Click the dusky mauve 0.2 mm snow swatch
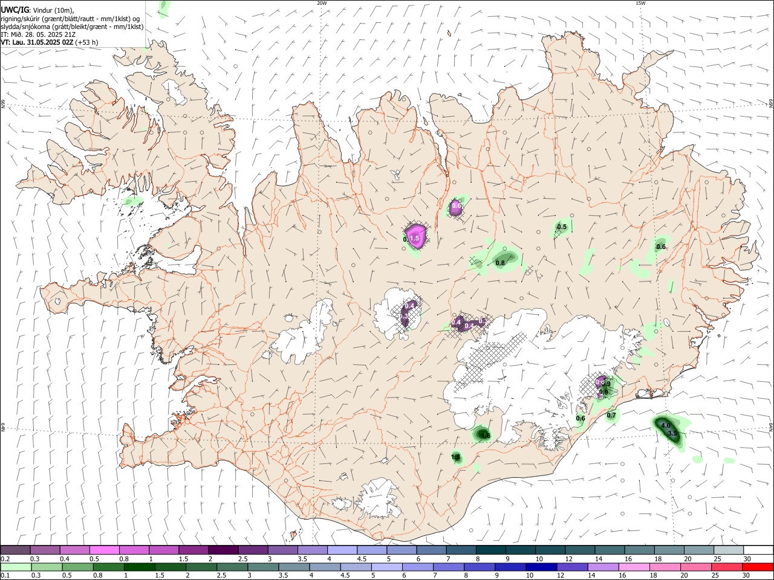The width and height of the screenshot is (774, 580). (15, 550)
